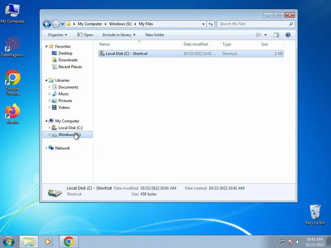This screenshot has height=248, width=331.
Task: Click the search magnifier icon
Action: pos(291,24)
